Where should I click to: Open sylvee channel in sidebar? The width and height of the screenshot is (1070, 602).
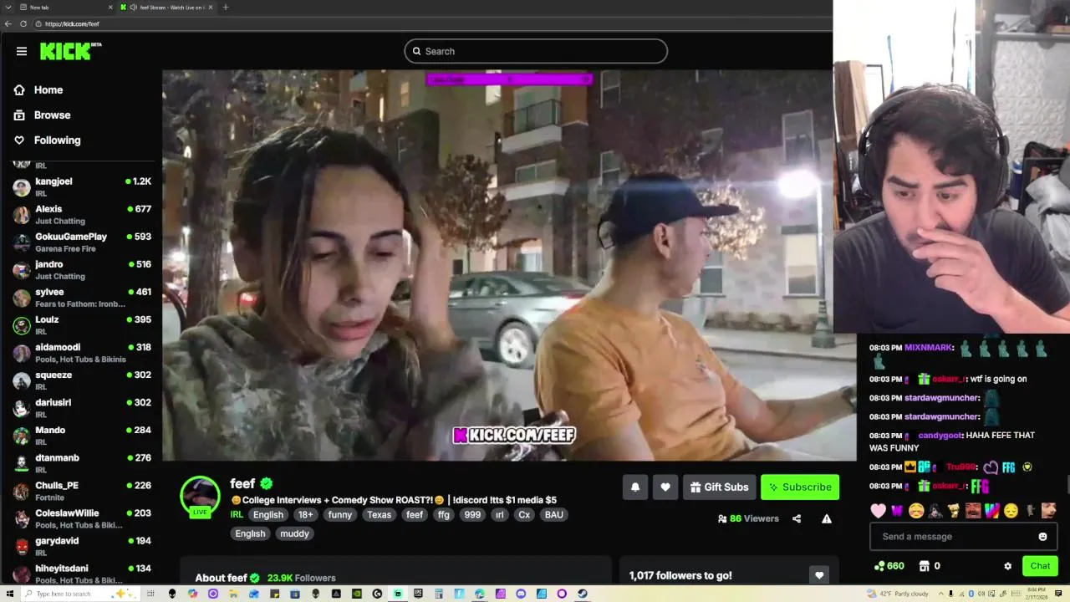click(x=82, y=297)
